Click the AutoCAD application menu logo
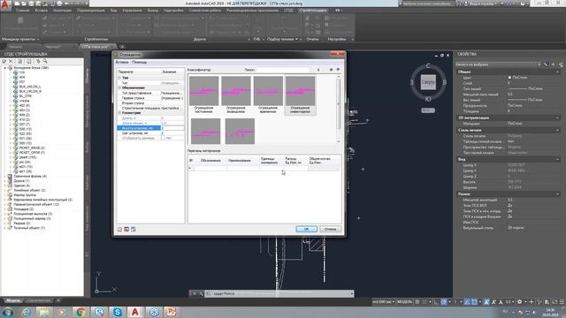 click(x=5, y=5)
